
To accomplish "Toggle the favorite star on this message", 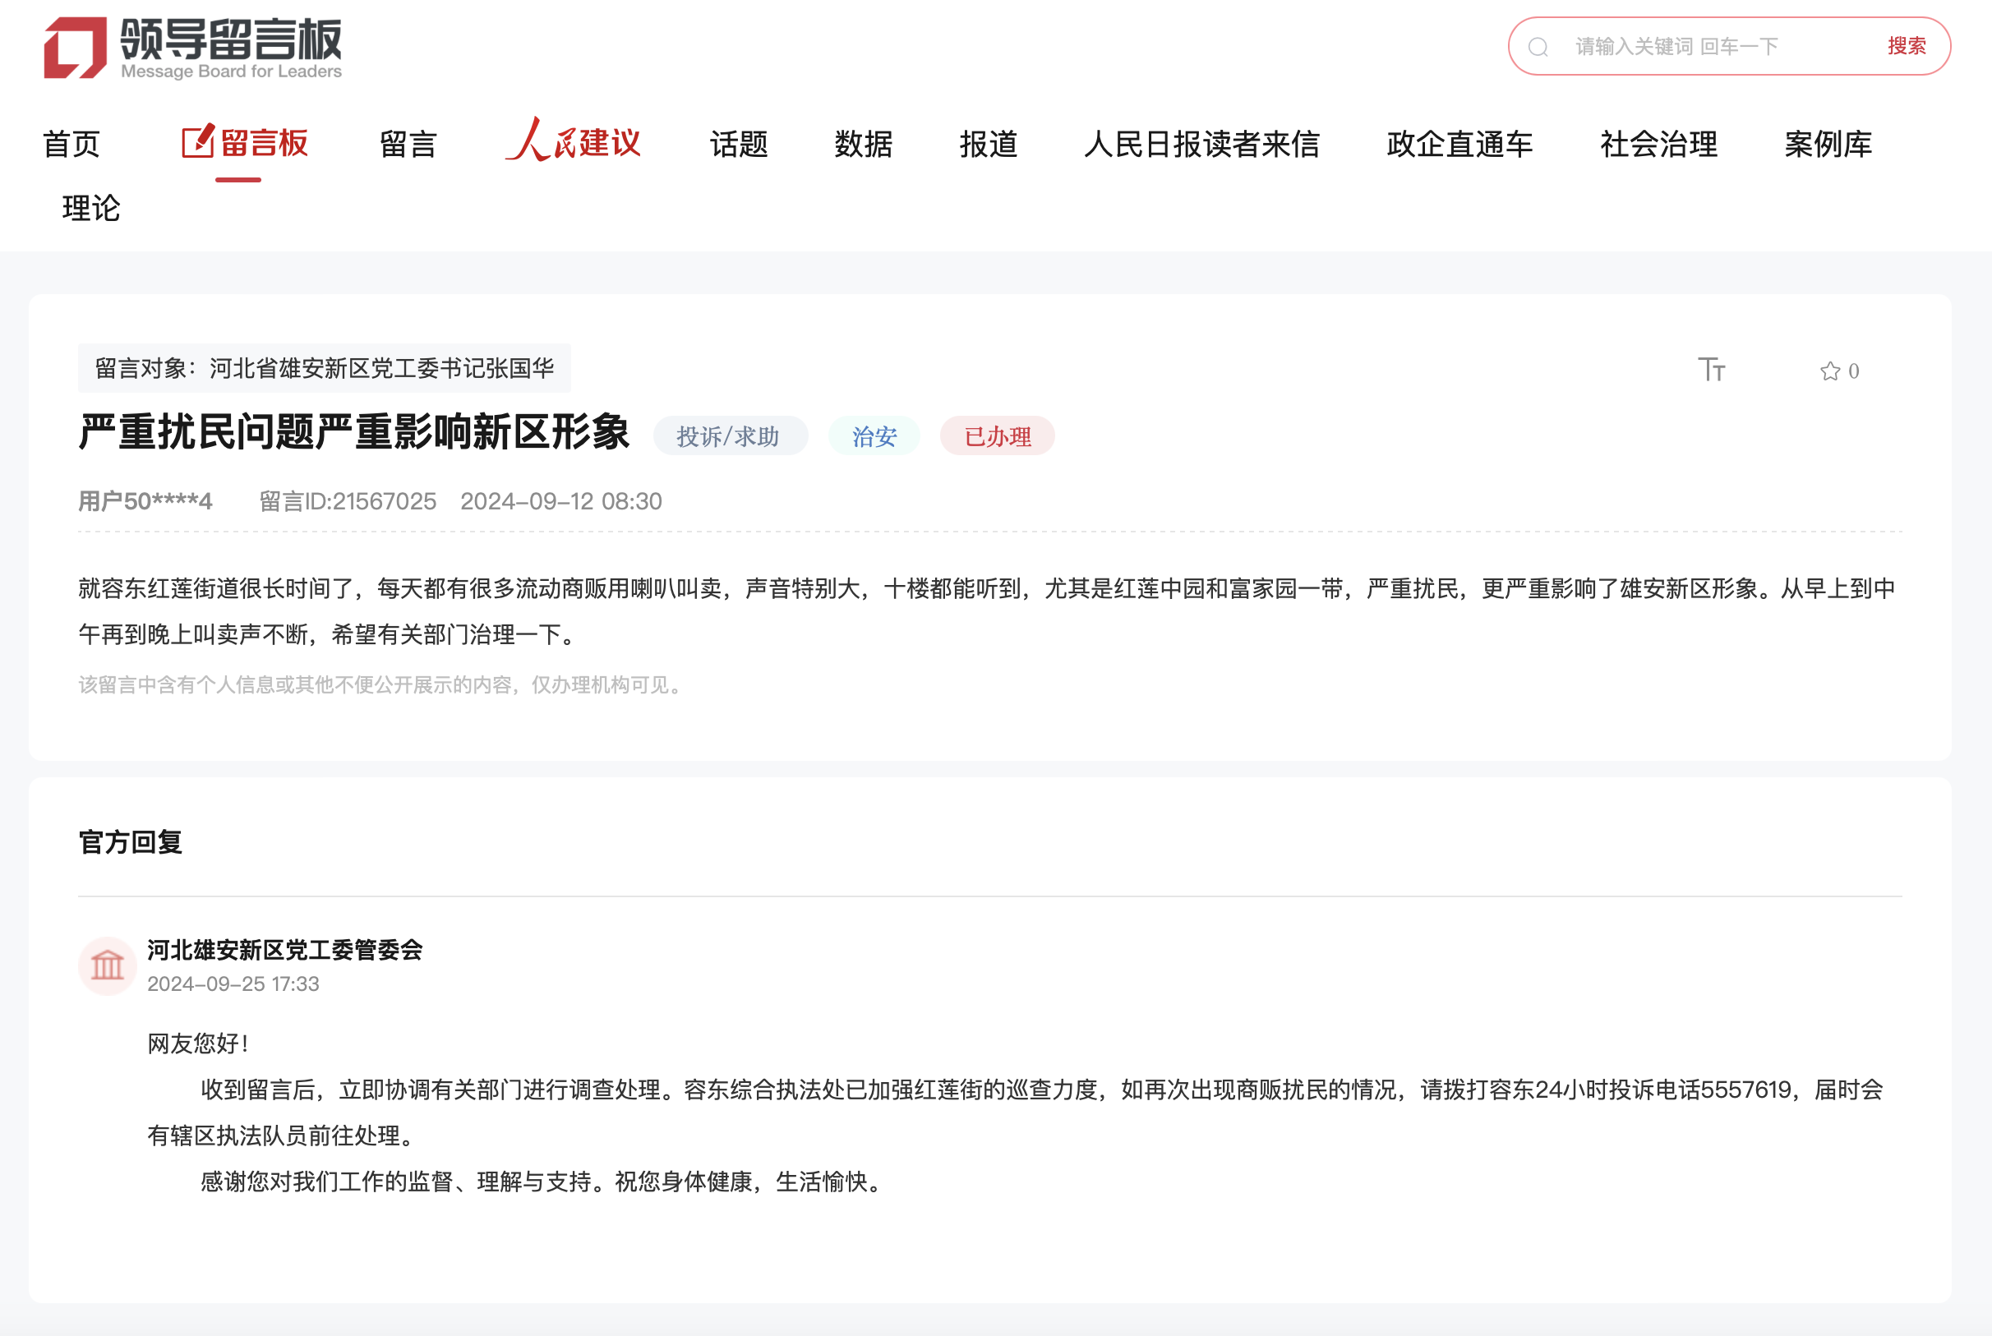I will pos(1828,370).
